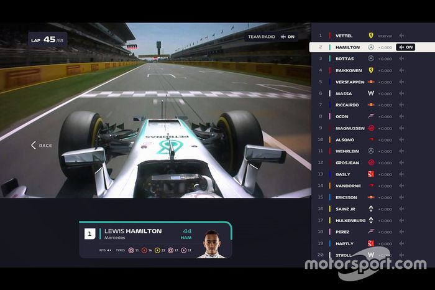Screen dimensions: 435x290
Task: Click the Lap 45/68 counter
Action: point(48,40)
